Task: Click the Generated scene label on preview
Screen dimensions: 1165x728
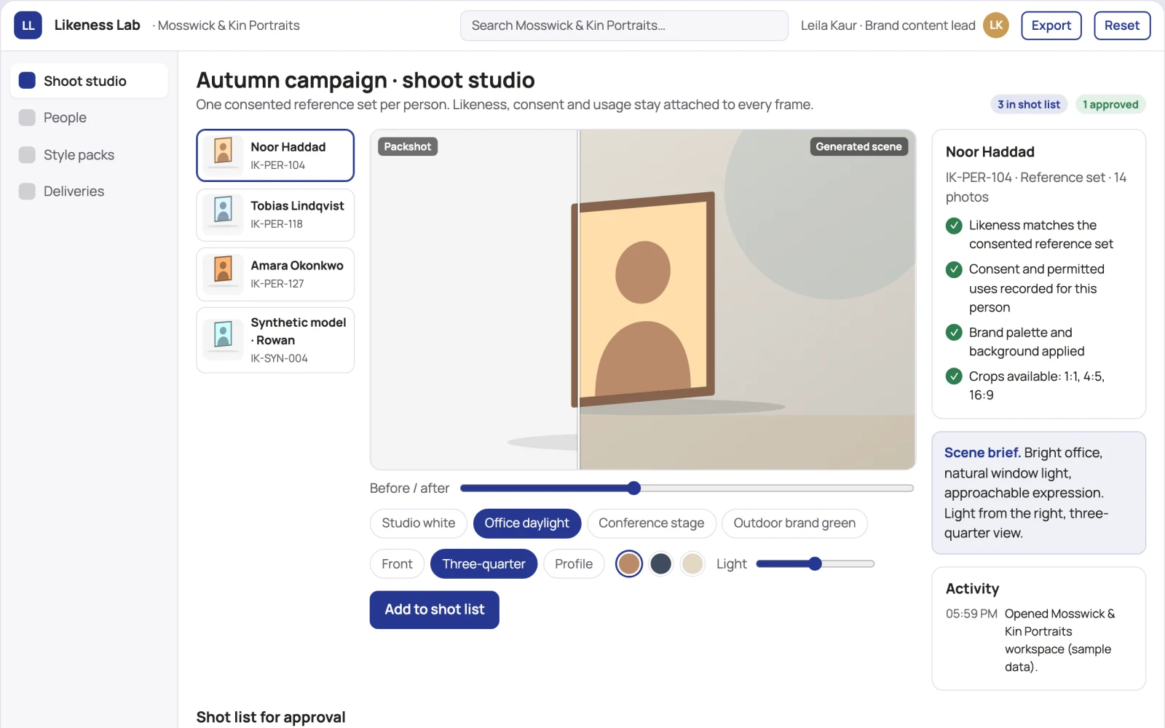Action: pyautogui.click(x=858, y=146)
